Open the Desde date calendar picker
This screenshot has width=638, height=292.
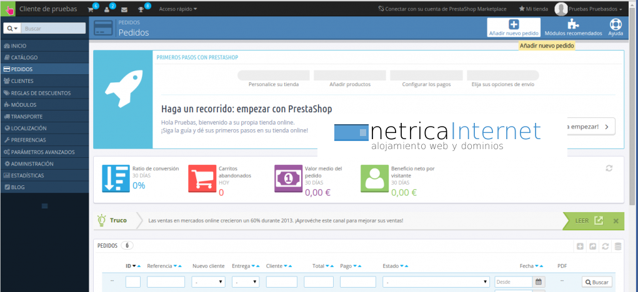539,282
